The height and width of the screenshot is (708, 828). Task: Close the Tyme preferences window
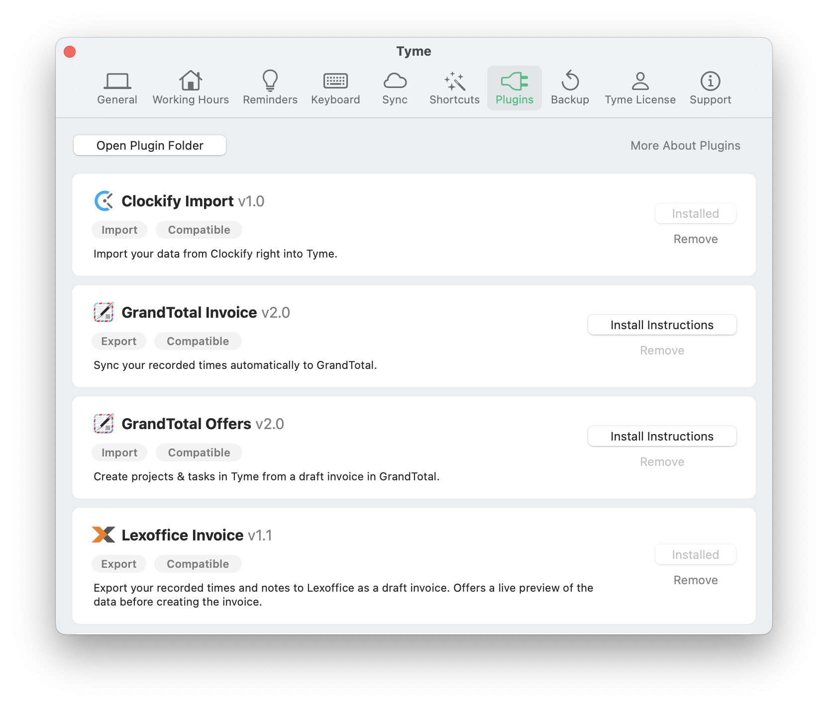[x=70, y=52]
